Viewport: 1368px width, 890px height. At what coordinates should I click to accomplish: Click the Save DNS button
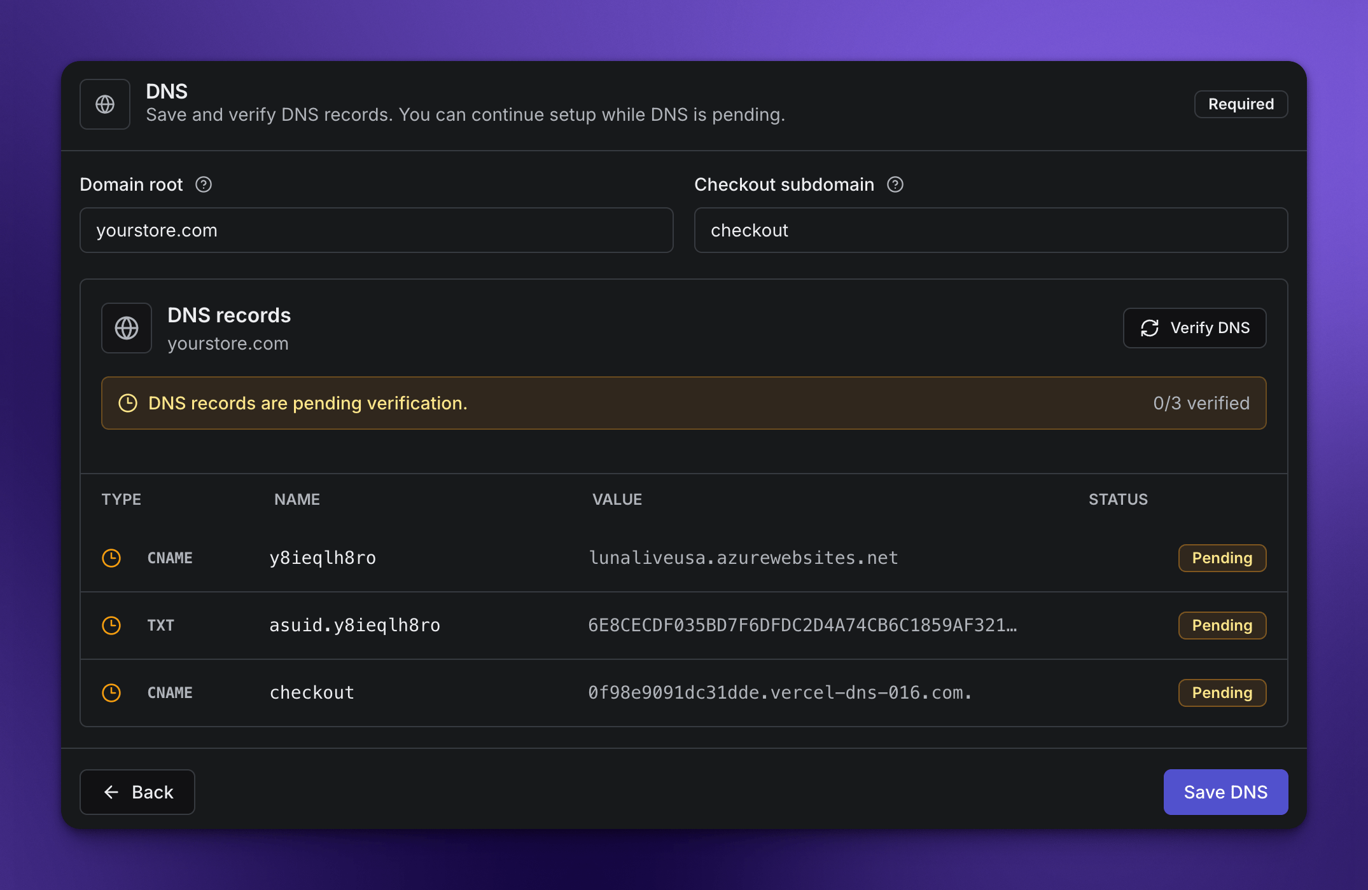click(x=1225, y=792)
